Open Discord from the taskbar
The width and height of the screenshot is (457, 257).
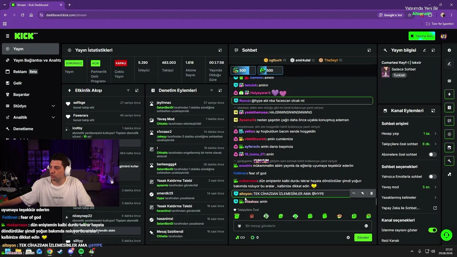click(71, 252)
